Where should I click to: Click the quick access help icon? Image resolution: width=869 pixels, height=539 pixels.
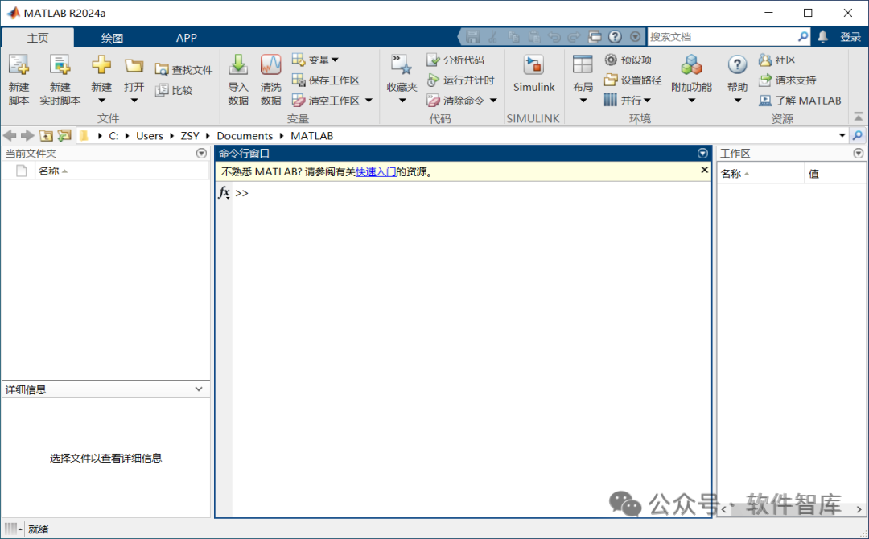coord(615,37)
